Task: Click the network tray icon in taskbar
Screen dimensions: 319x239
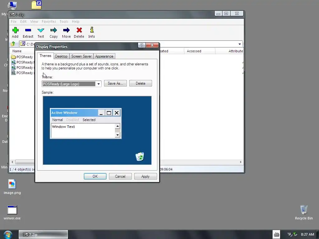Action: point(295,234)
